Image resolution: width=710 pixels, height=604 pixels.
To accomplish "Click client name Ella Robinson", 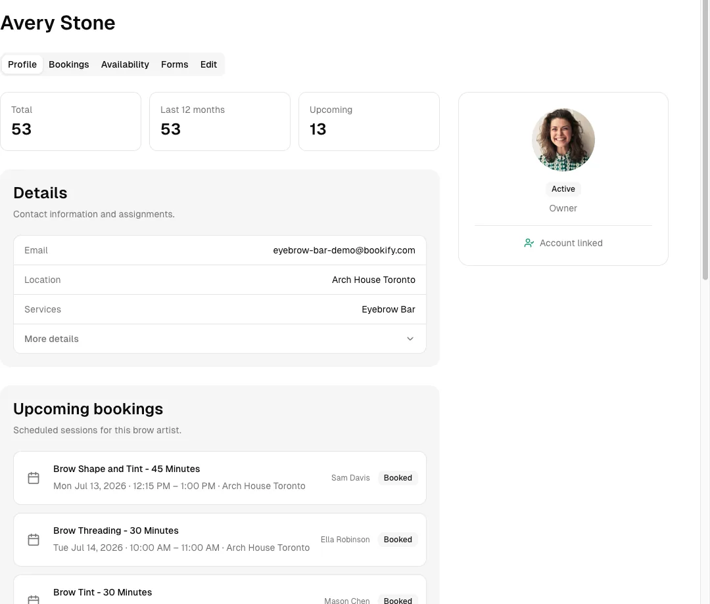I will [x=345, y=540].
